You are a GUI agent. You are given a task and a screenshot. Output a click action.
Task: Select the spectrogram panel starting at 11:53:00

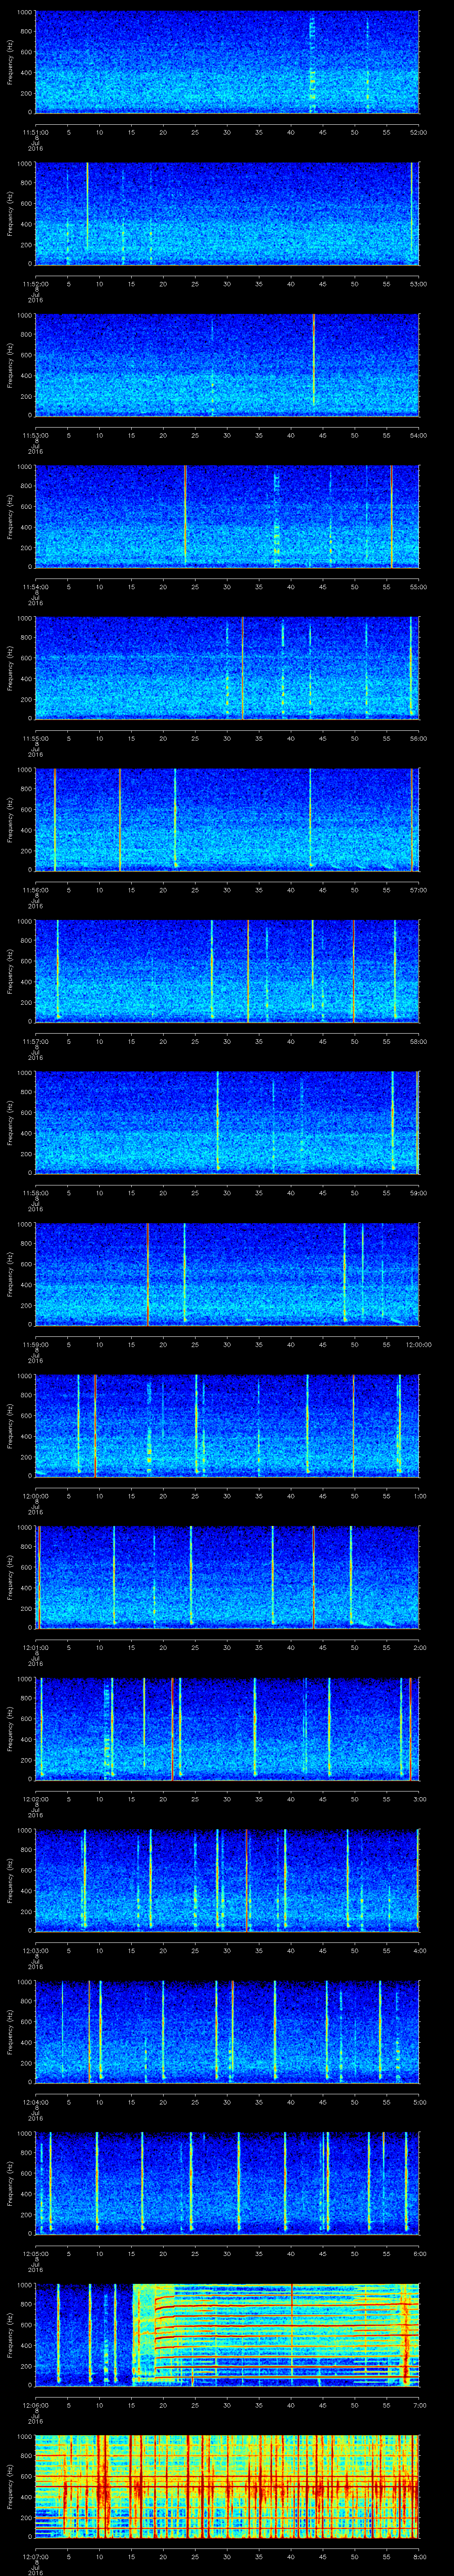point(227,365)
